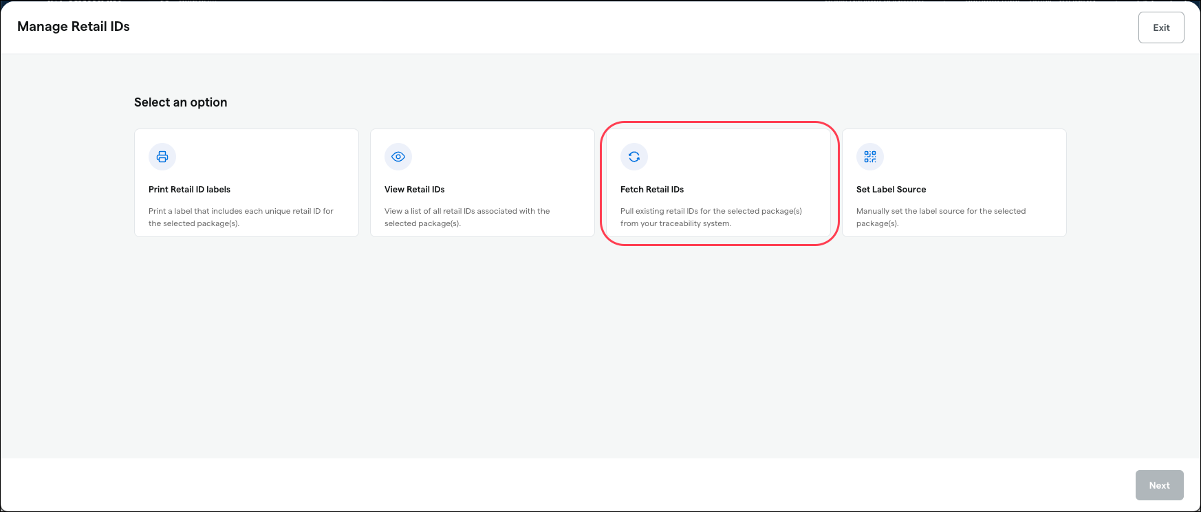Click description 'Pull existing retail IDs for the selected package(s)'
1201x512 pixels.
click(x=711, y=217)
